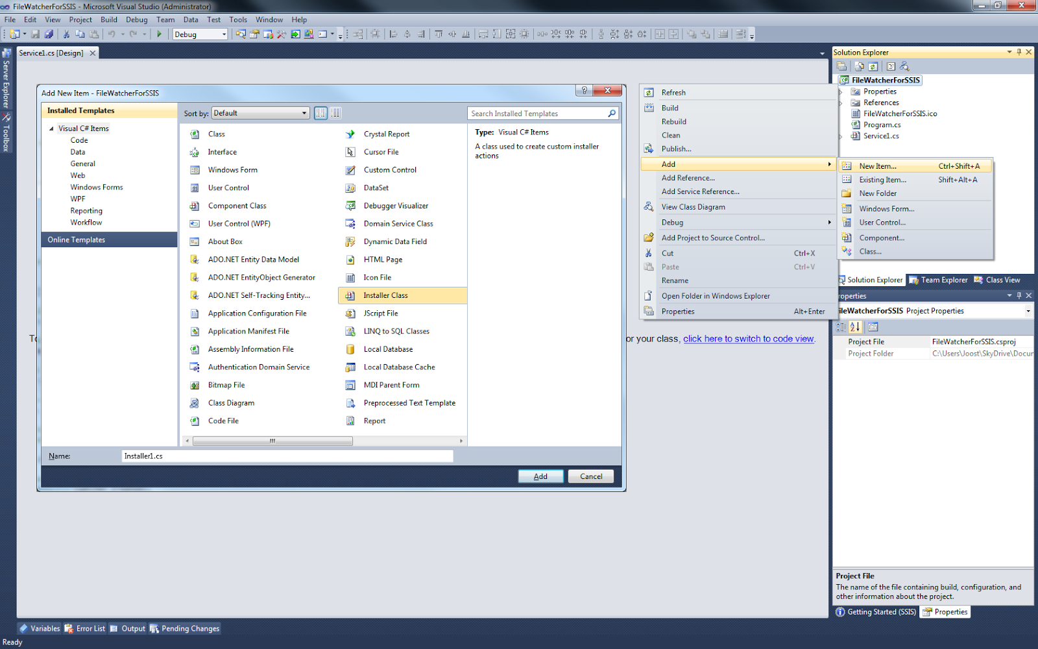Click the switch to code view link
Image resolution: width=1038 pixels, height=649 pixels.
coord(749,339)
